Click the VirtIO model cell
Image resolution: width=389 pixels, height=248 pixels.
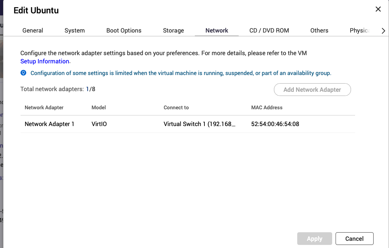click(x=99, y=124)
